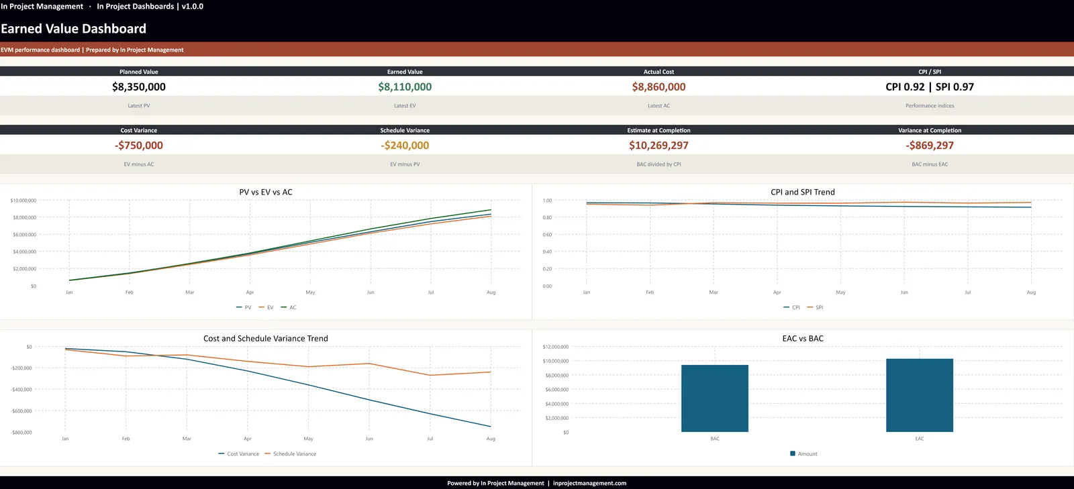This screenshot has height=489, width=1074.
Task: Click the Estimate at Completion figure $10,269,297
Action: pyautogui.click(x=659, y=146)
